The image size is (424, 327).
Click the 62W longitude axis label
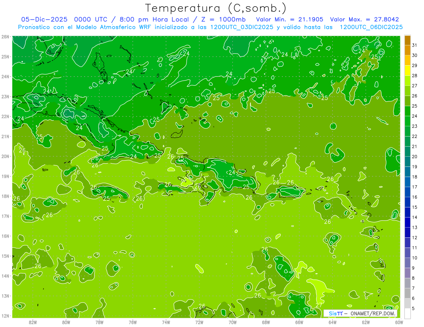(366, 322)
